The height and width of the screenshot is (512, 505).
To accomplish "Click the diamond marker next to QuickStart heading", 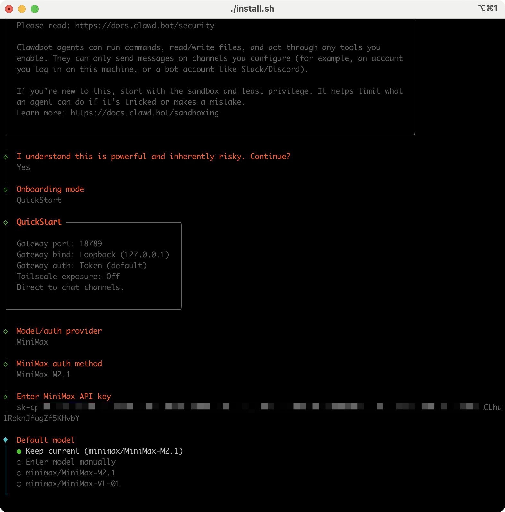I will click(5, 222).
